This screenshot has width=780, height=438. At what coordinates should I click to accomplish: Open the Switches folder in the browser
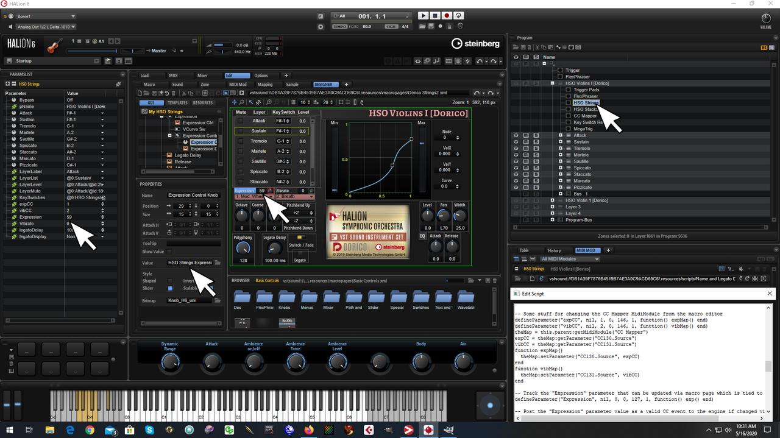tap(421, 298)
